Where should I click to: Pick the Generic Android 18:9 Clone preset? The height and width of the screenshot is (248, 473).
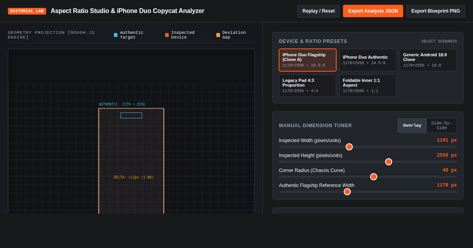[428, 60]
